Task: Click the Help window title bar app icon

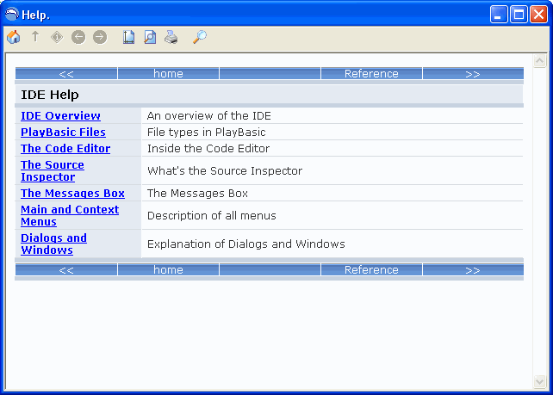Action: (x=12, y=15)
